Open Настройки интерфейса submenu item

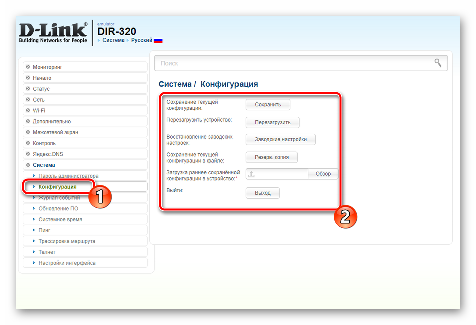click(85, 263)
